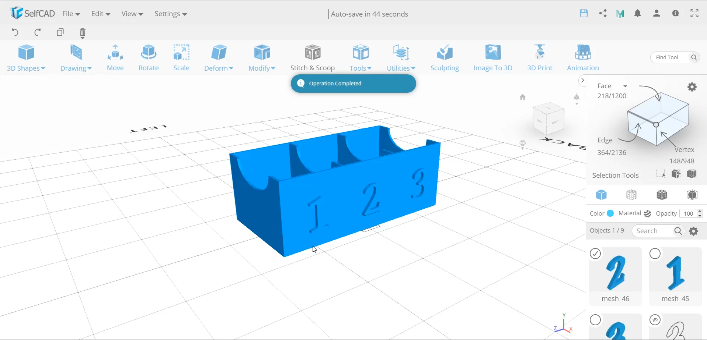Click the SelfCAD logo
This screenshot has height=340, width=707.
point(32,13)
